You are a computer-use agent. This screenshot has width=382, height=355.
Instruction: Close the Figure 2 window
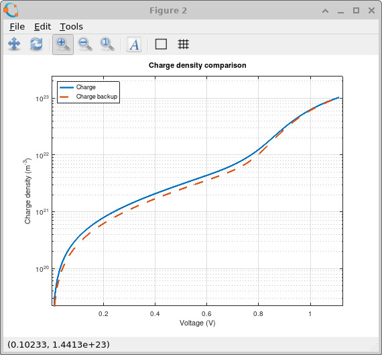point(371,11)
